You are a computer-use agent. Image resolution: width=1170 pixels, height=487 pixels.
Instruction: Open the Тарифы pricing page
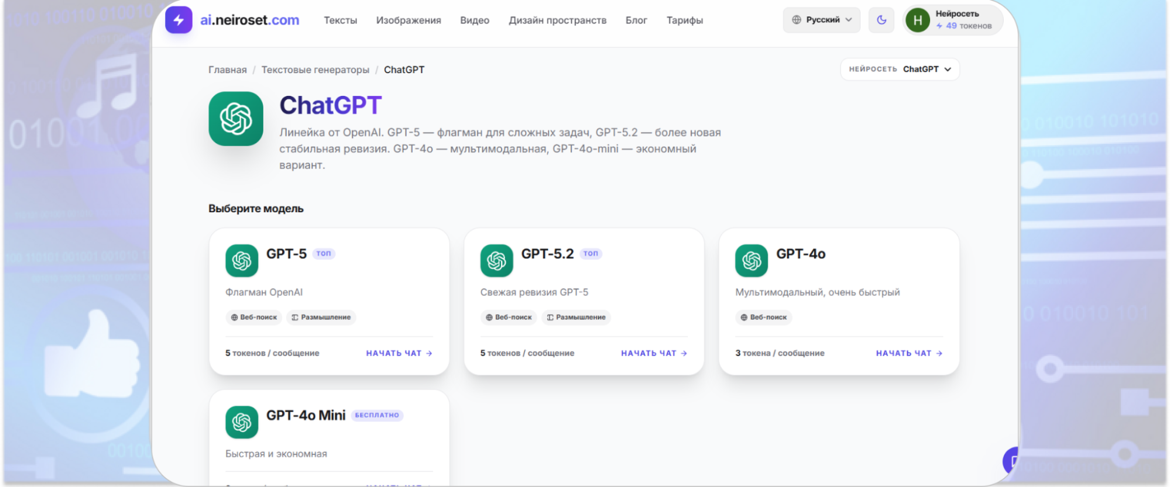coord(685,20)
